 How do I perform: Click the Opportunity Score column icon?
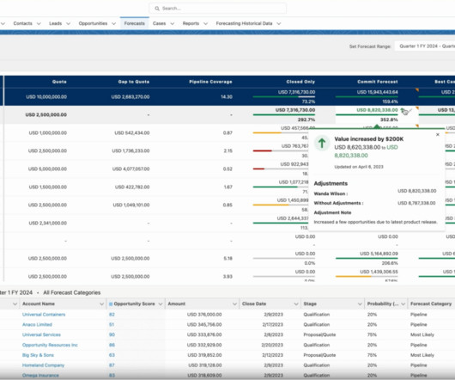(x=111, y=303)
